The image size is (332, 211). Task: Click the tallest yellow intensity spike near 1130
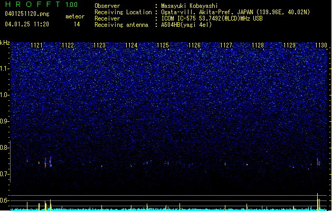pyautogui.click(x=317, y=202)
